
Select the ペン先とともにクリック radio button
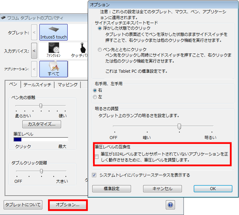tap(100, 50)
